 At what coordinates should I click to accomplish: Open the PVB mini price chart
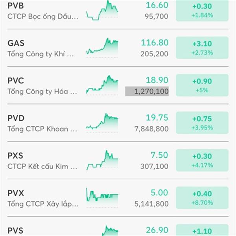click(102, 10)
